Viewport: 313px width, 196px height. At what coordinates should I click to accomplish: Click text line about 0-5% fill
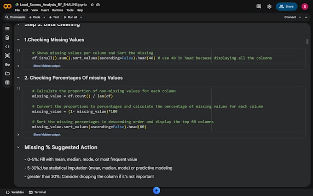click(81, 160)
